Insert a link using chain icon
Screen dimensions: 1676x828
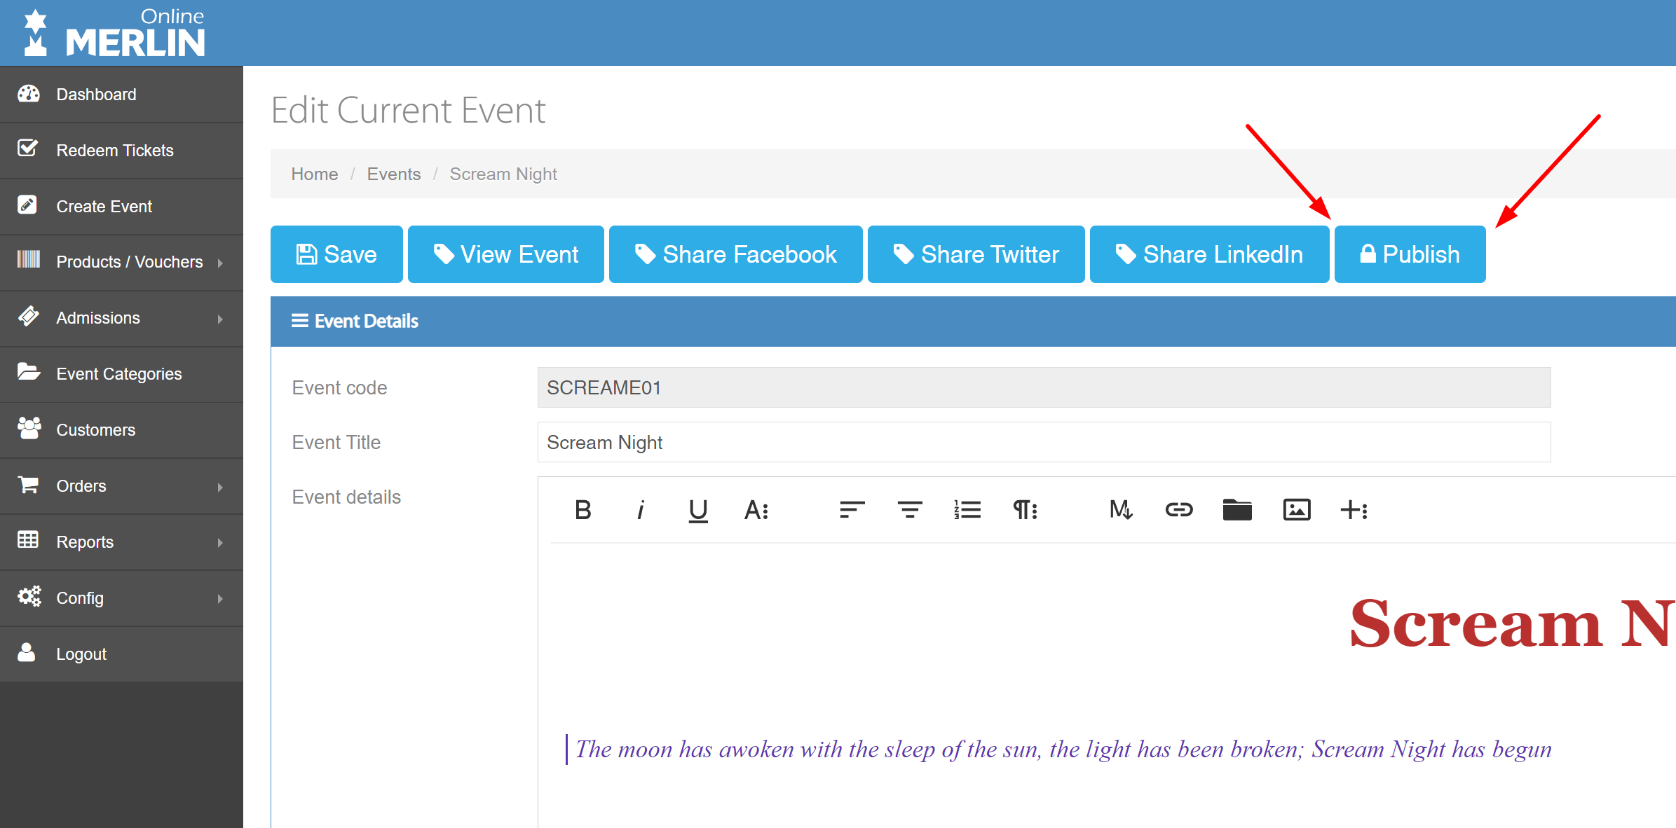pos(1178,510)
